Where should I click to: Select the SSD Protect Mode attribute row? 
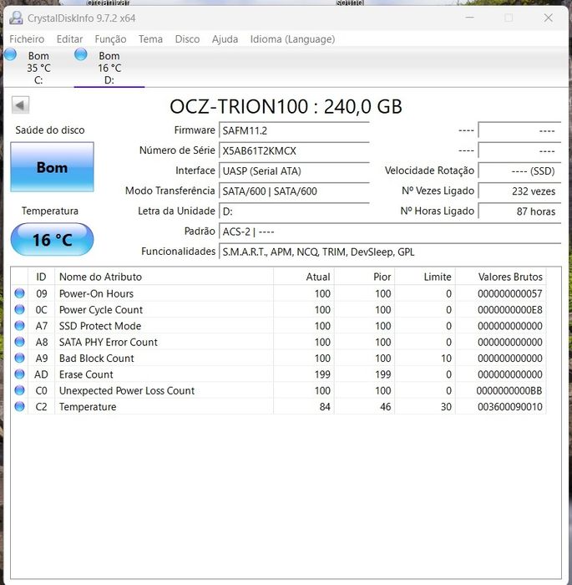click(x=279, y=326)
